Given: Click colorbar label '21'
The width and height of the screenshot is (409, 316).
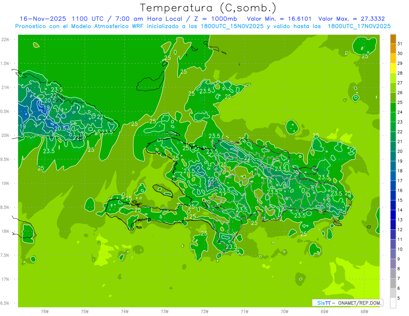Looking at the screenshot, I should coord(400,141).
